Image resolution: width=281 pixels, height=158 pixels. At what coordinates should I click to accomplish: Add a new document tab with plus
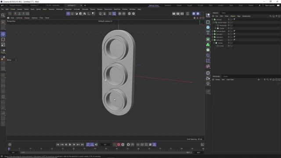pyautogui.click(x=85, y=6)
